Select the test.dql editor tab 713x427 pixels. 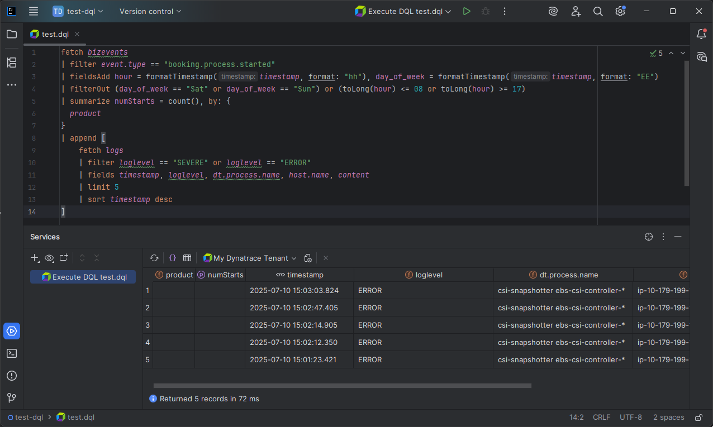pos(55,34)
